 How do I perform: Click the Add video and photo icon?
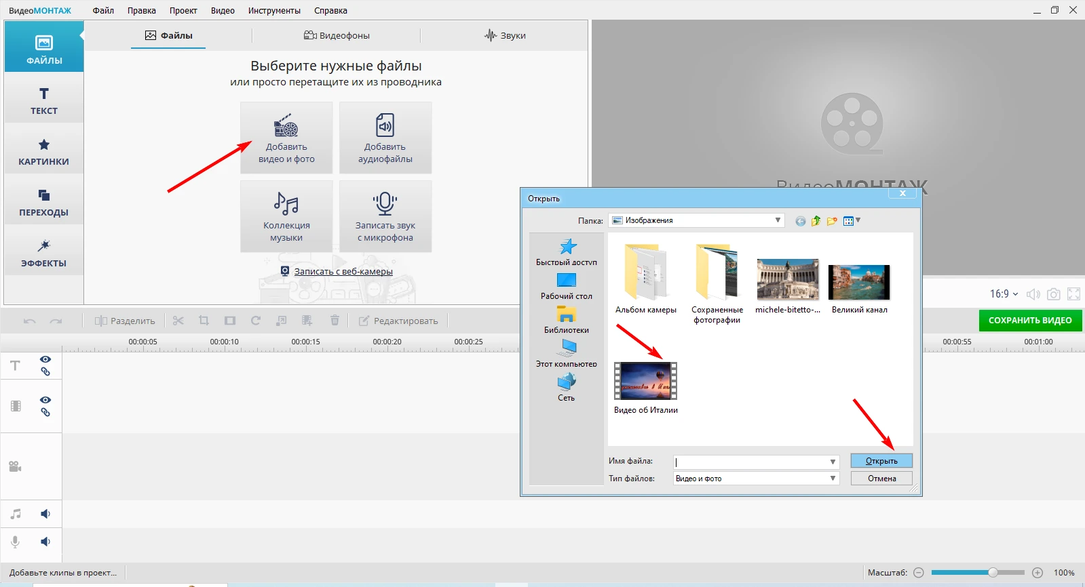tap(286, 126)
